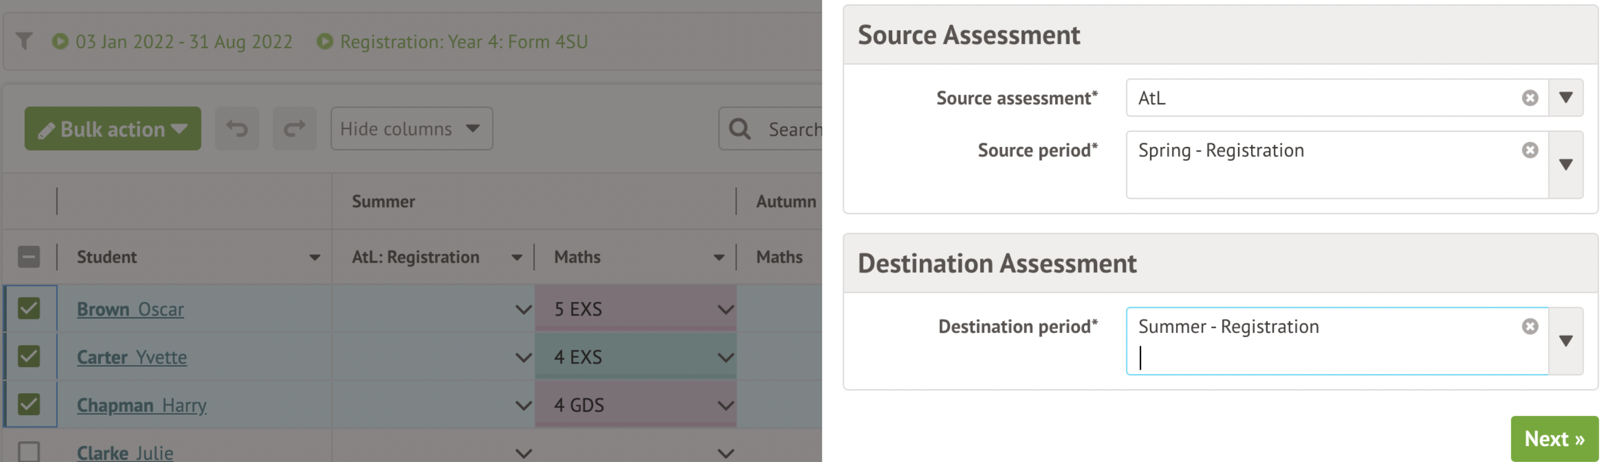The image size is (1614, 462).
Task: Uncheck the Carter Yvette row checkbox
Action: click(29, 356)
